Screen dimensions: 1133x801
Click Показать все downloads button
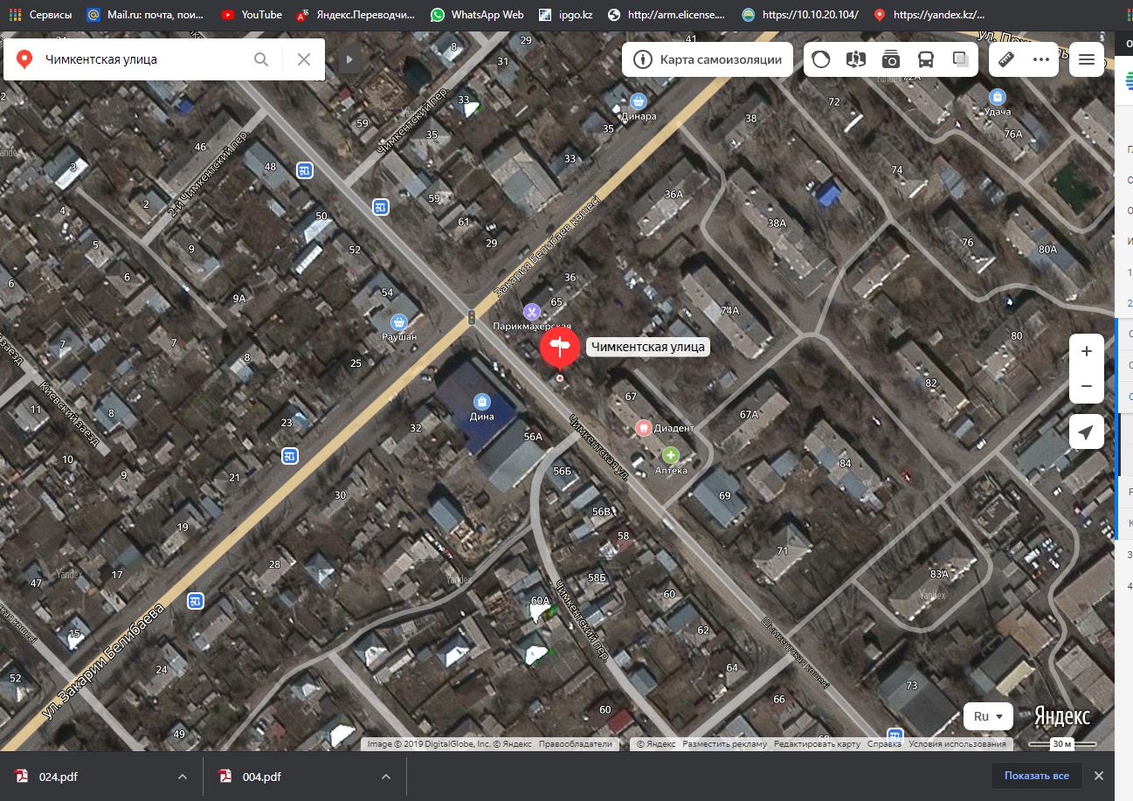(1036, 776)
